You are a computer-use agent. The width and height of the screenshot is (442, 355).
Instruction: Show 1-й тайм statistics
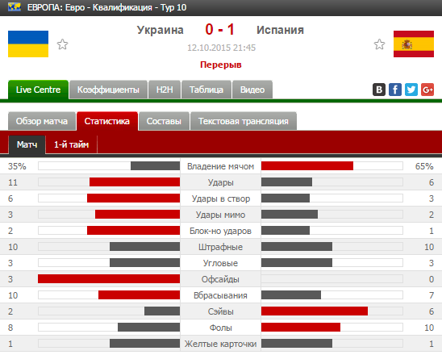[71, 144]
